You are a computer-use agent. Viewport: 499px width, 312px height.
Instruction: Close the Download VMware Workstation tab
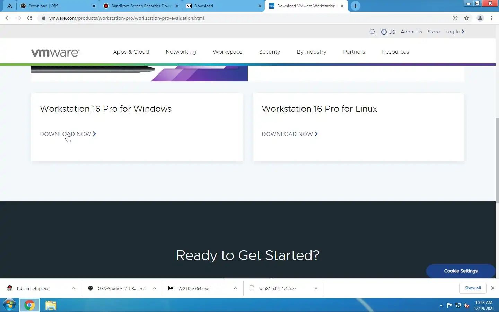tap(342, 6)
